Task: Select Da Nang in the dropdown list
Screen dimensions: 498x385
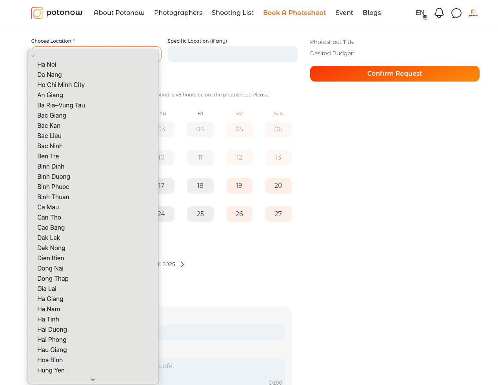Action: pyautogui.click(x=49, y=74)
